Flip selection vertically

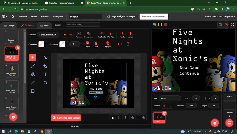[x=128, y=44]
